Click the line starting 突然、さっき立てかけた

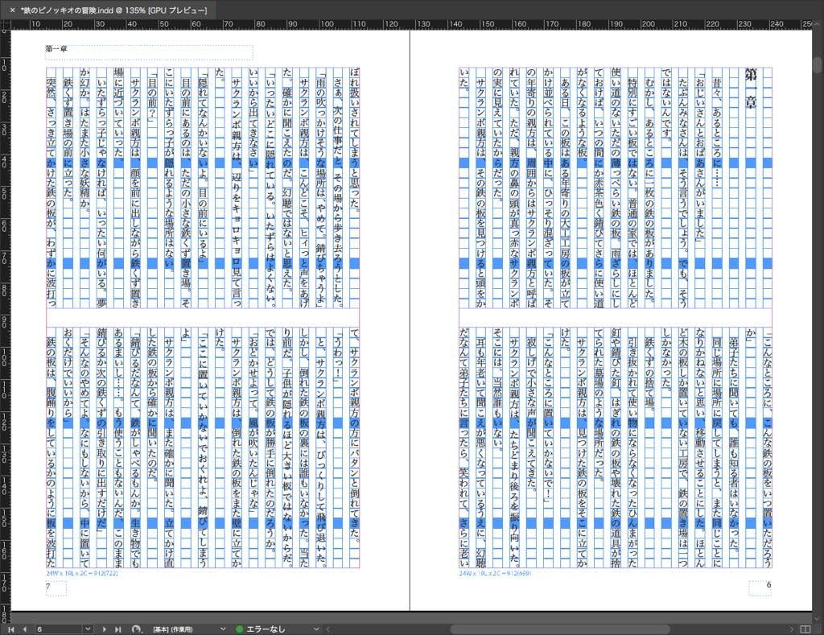[x=51, y=192]
